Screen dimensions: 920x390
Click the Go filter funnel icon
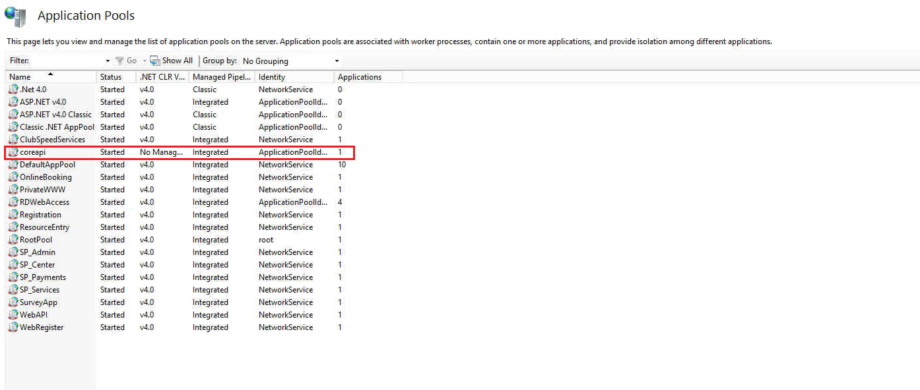coord(119,61)
